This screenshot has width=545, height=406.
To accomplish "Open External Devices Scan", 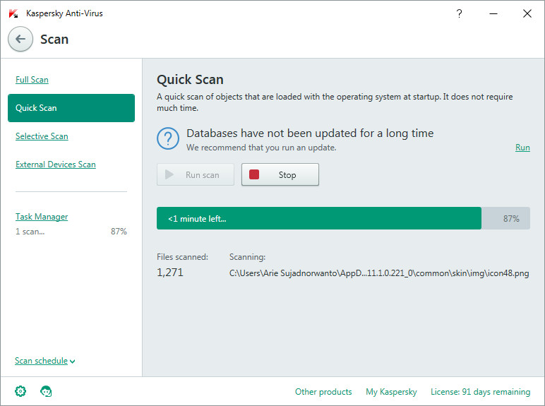I will [x=56, y=165].
